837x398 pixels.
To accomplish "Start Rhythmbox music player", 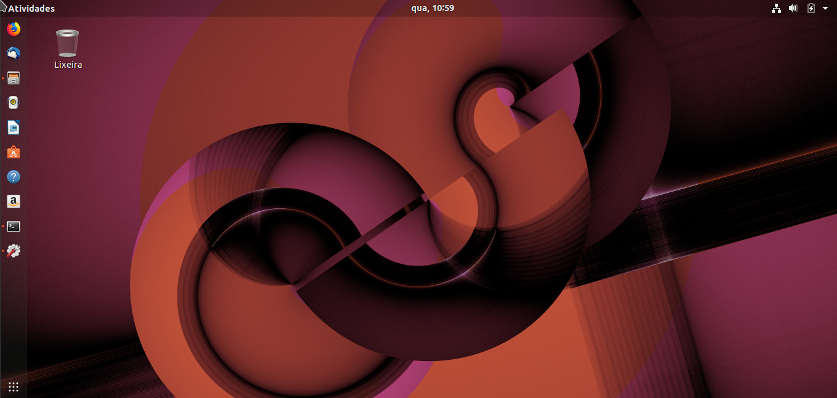I will point(13,102).
